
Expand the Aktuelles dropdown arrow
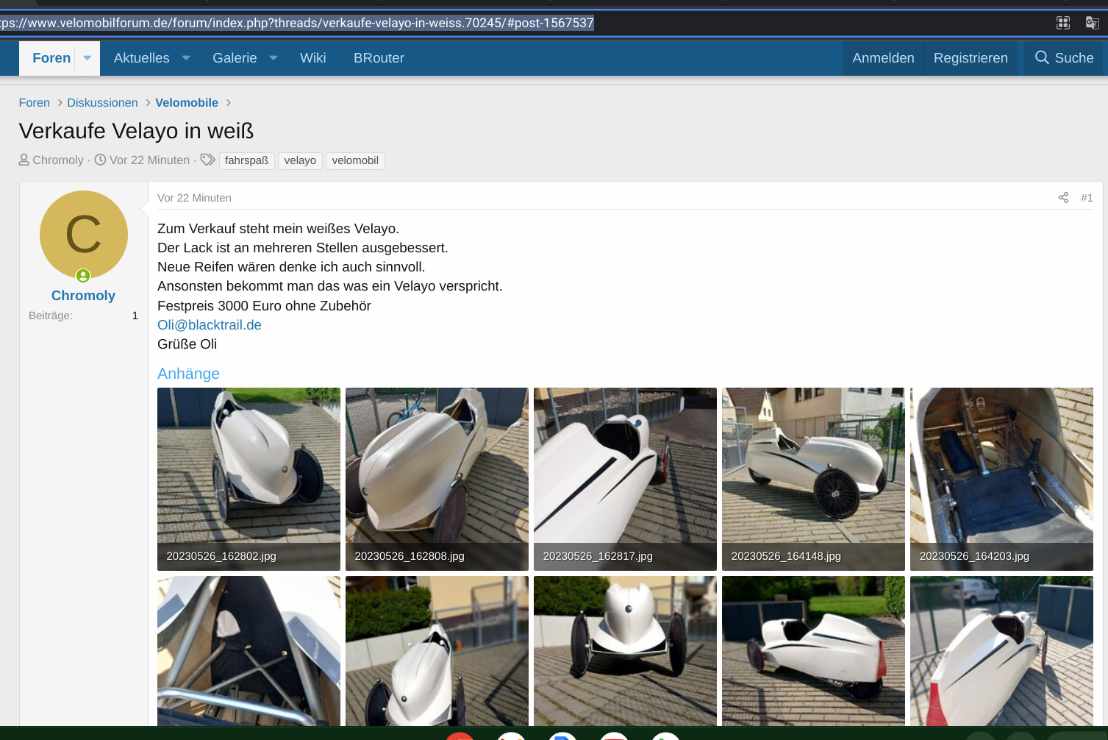(x=186, y=58)
